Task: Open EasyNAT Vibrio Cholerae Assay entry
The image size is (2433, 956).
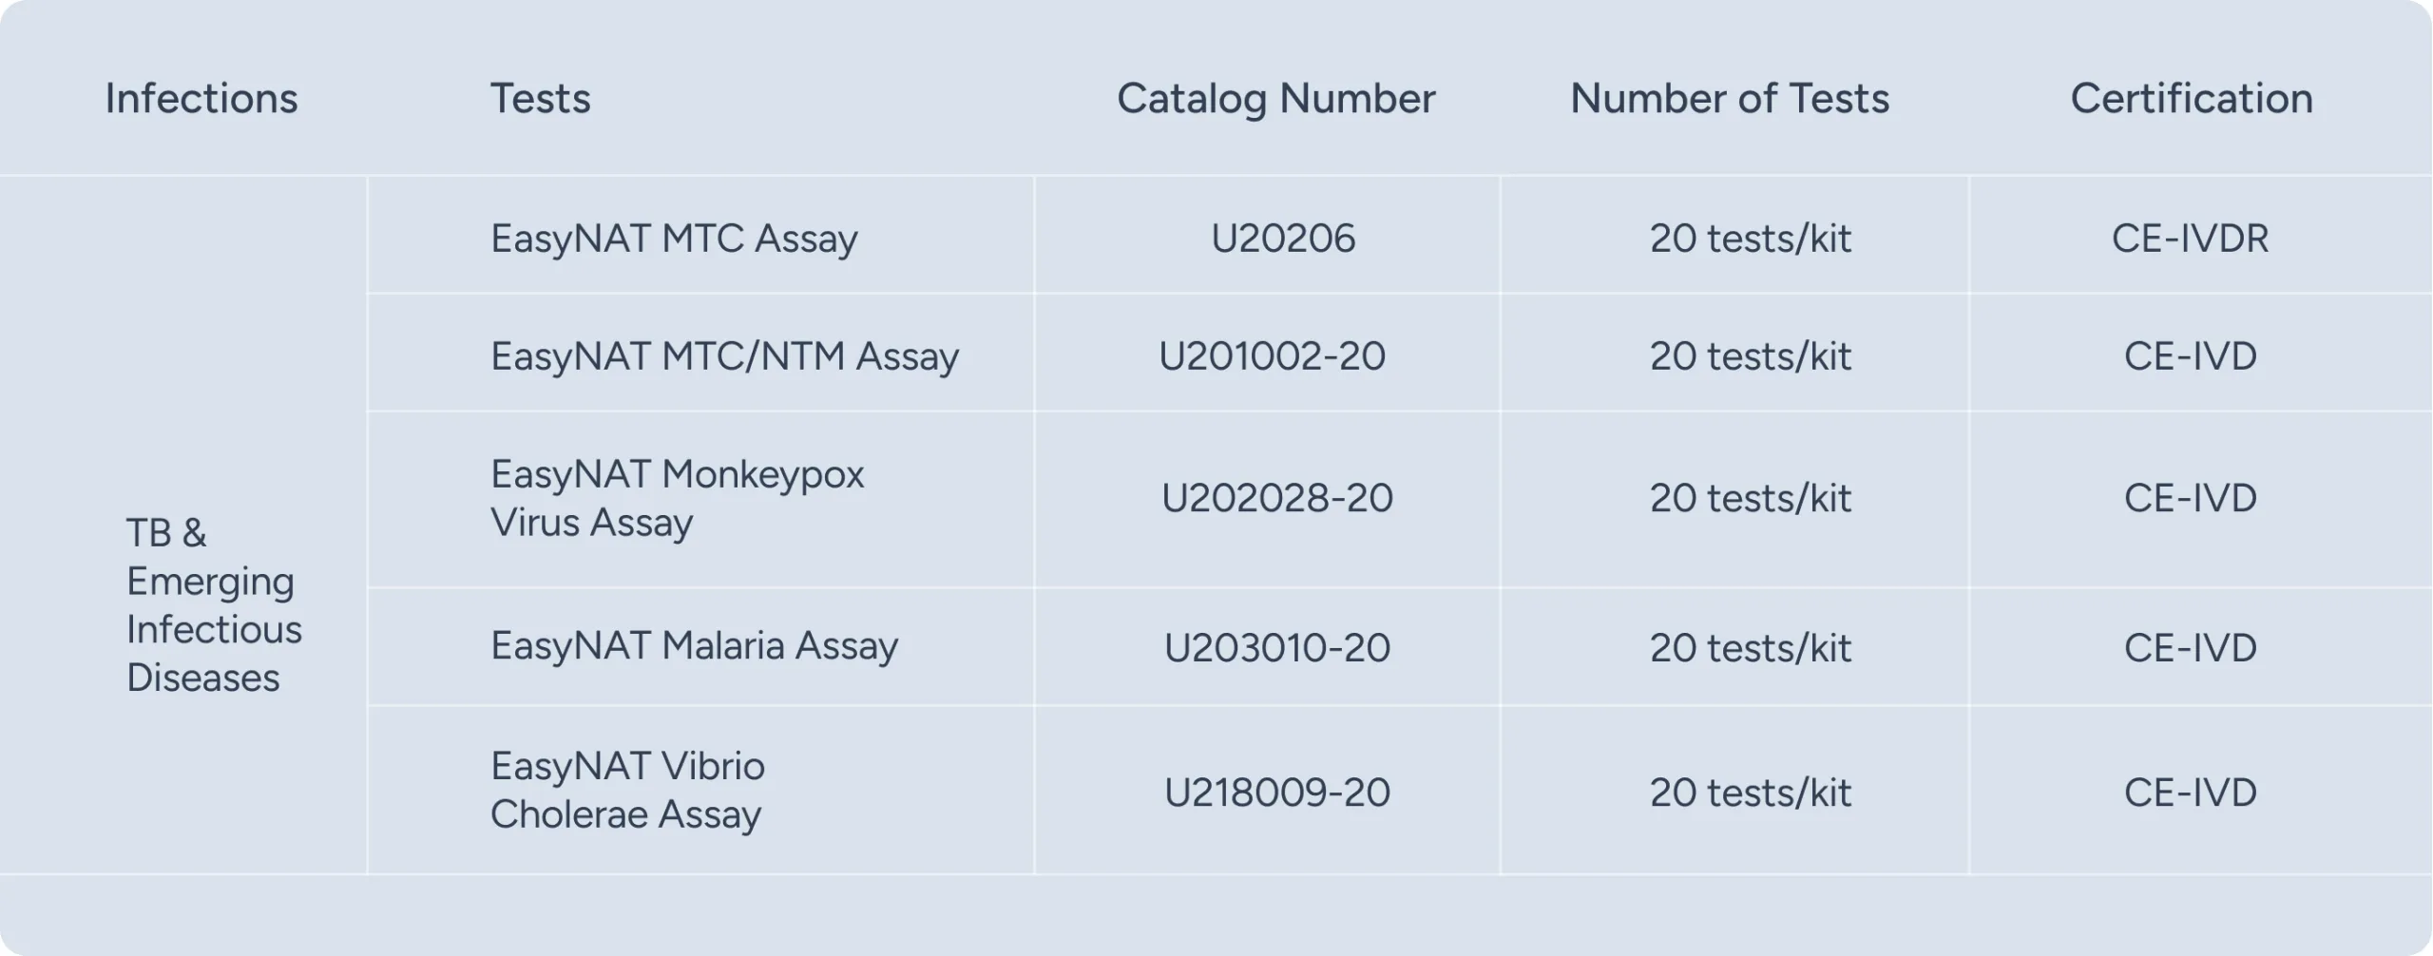Action: point(627,790)
